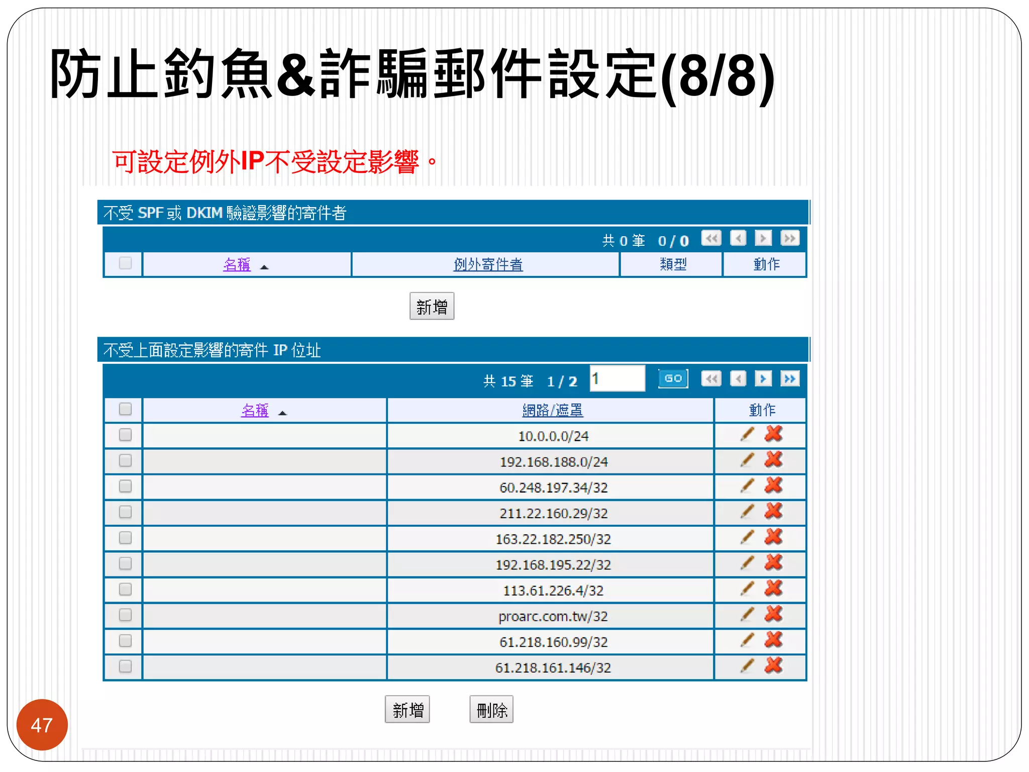Sort exception sender table by 名稱

tap(237, 264)
